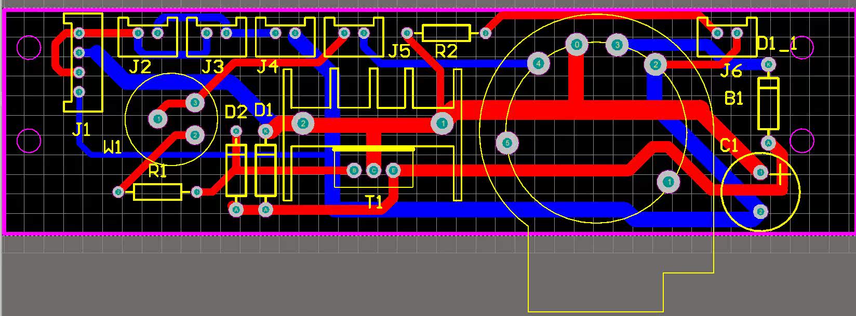
Task: Click the plus polarity mark of C1
Action: pyautogui.click(x=780, y=175)
